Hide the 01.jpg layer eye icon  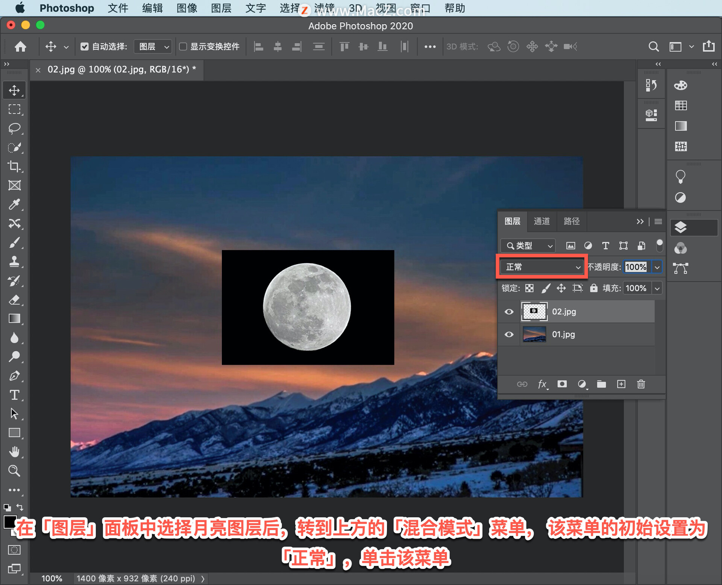point(509,334)
